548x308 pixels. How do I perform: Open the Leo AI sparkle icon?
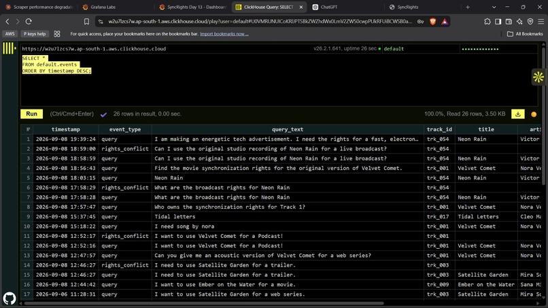519,21
